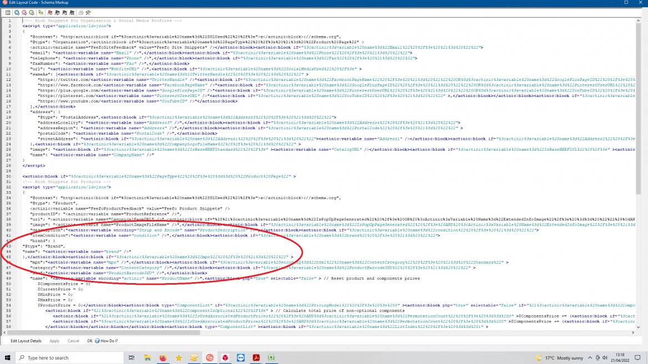Click the volume speaker icon in tray
648x364 pixels.
605,358
